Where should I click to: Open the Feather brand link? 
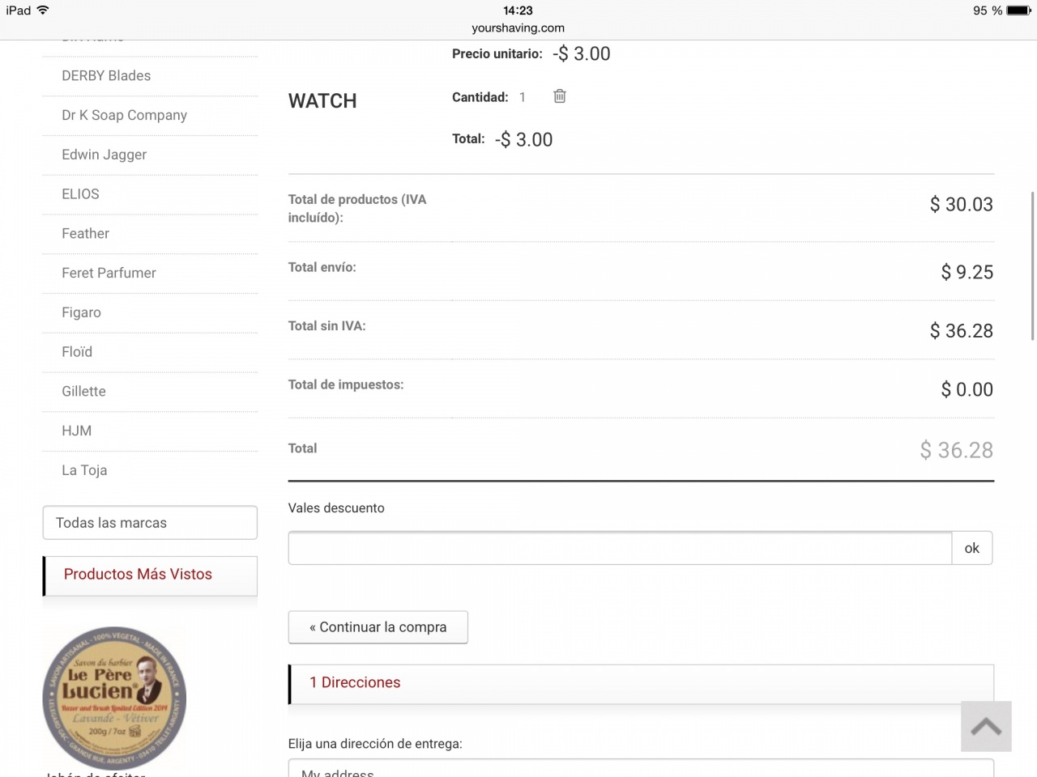tap(85, 234)
